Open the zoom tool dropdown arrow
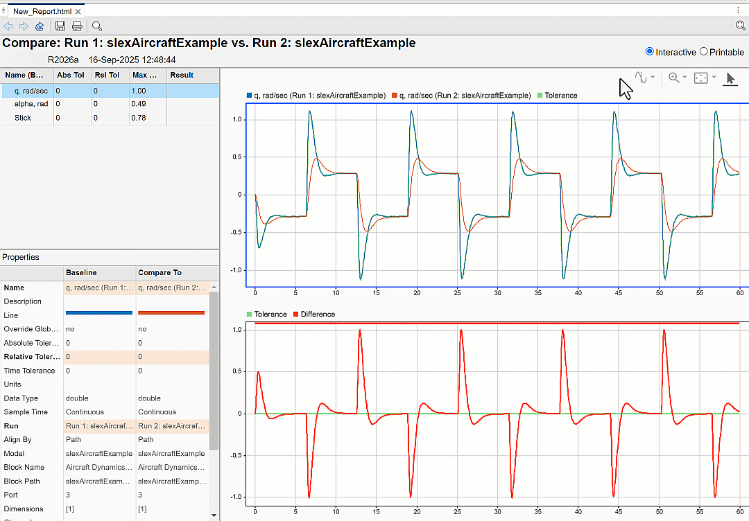The width and height of the screenshot is (749, 521). tap(685, 78)
